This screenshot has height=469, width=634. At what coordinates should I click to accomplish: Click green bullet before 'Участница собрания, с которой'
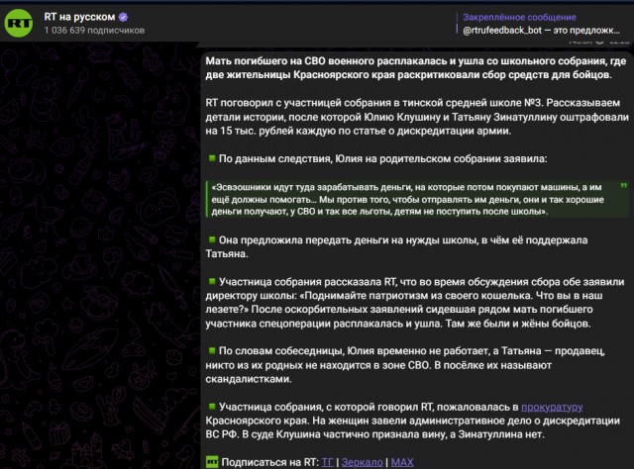[x=211, y=406]
